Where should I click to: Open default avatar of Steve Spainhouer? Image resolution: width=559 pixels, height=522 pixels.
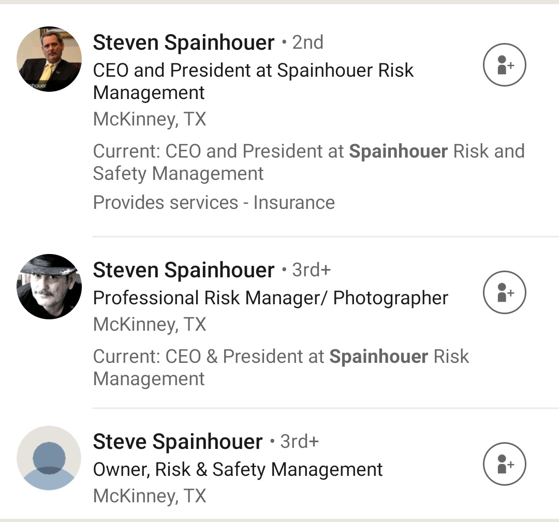coord(49,458)
